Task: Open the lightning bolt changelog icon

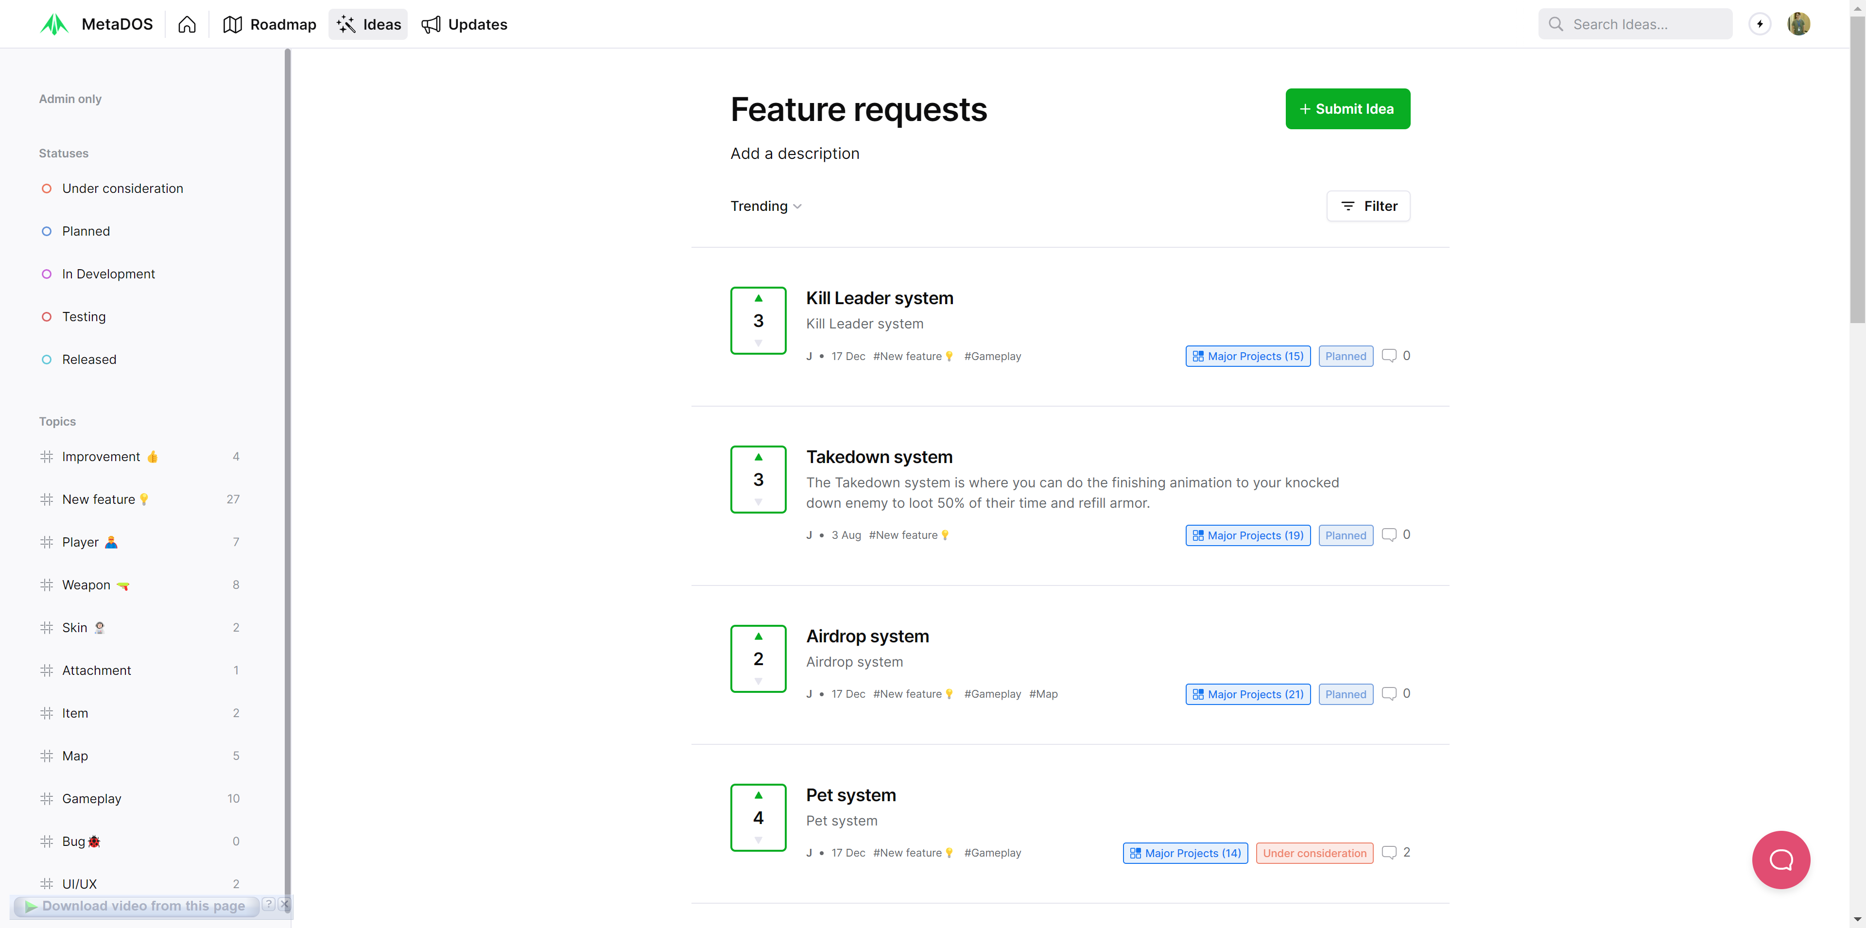Action: pyautogui.click(x=1760, y=24)
